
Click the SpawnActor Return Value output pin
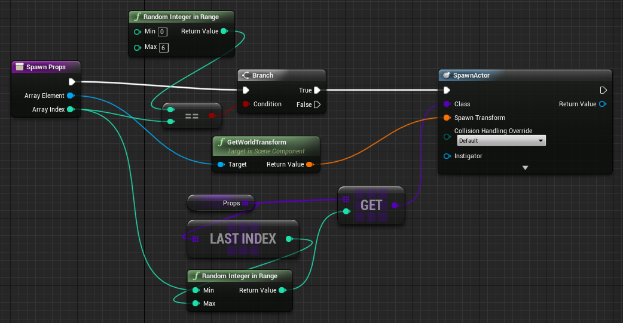pos(603,104)
